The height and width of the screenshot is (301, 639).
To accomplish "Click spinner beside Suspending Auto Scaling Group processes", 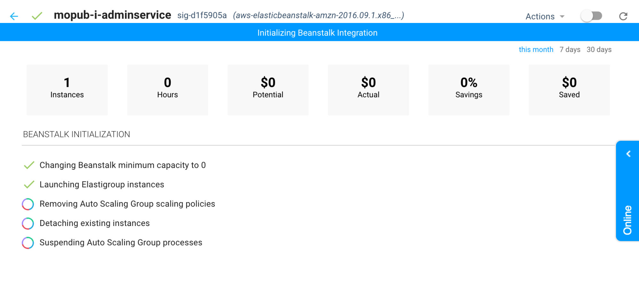I will pyautogui.click(x=28, y=243).
